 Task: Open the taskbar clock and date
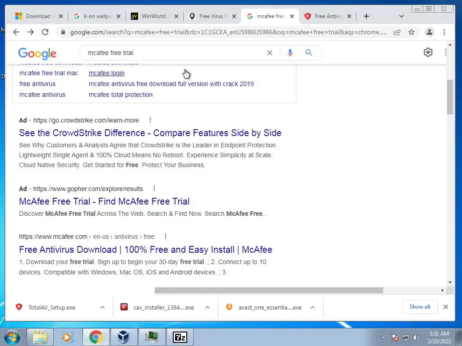pos(439,337)
